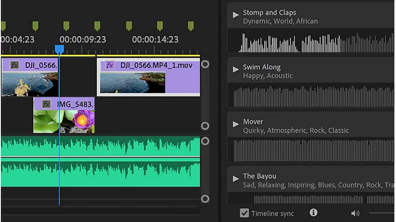Click the fx badge on DJI_0566.MP4_1.mov clip
The image size is (396, 222).
tap(110, 65)
